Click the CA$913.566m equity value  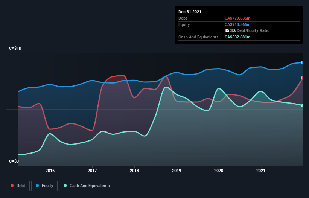coord(237,24)
